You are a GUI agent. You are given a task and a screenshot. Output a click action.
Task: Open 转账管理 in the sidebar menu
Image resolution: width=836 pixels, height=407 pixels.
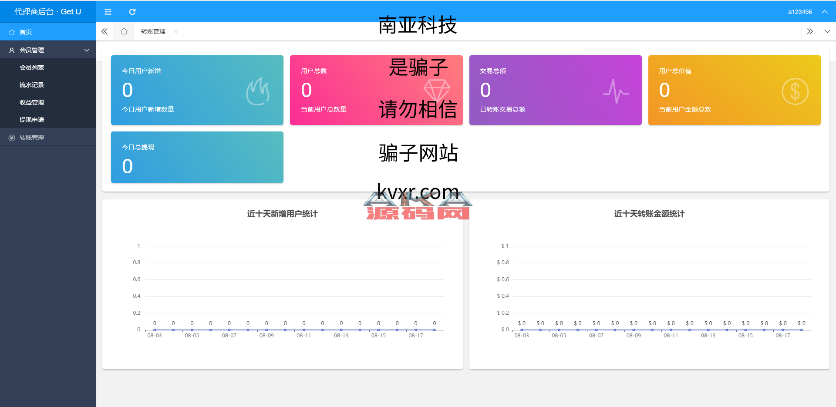coord(32,138)
